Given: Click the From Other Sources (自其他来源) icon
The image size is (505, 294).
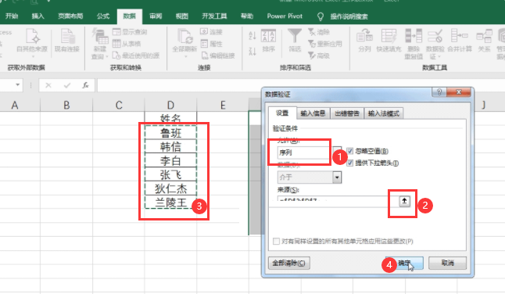Looking at the screenshot, I should pyautogui.click(x=32, y=36).
